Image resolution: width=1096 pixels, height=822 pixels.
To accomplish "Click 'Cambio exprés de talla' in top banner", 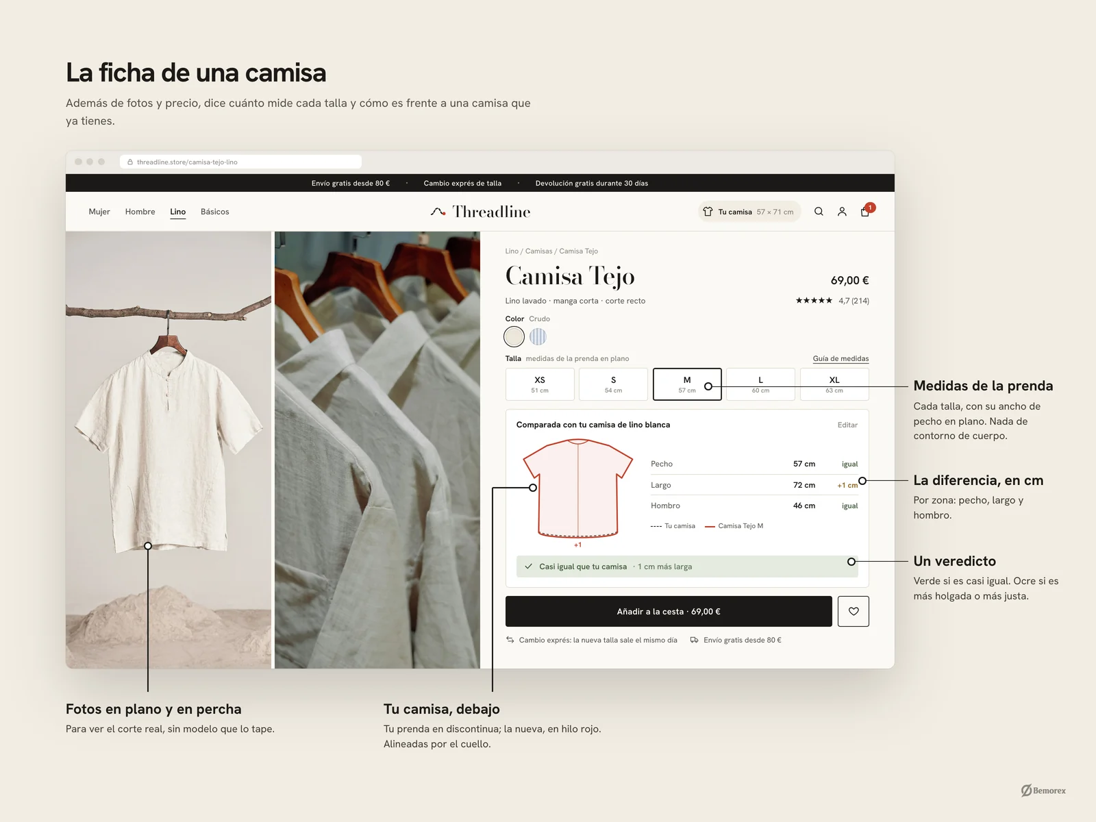I will 462,183.
